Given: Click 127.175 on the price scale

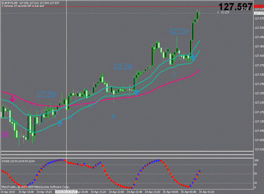Looking at the screenshot, I should pos(259,112).
